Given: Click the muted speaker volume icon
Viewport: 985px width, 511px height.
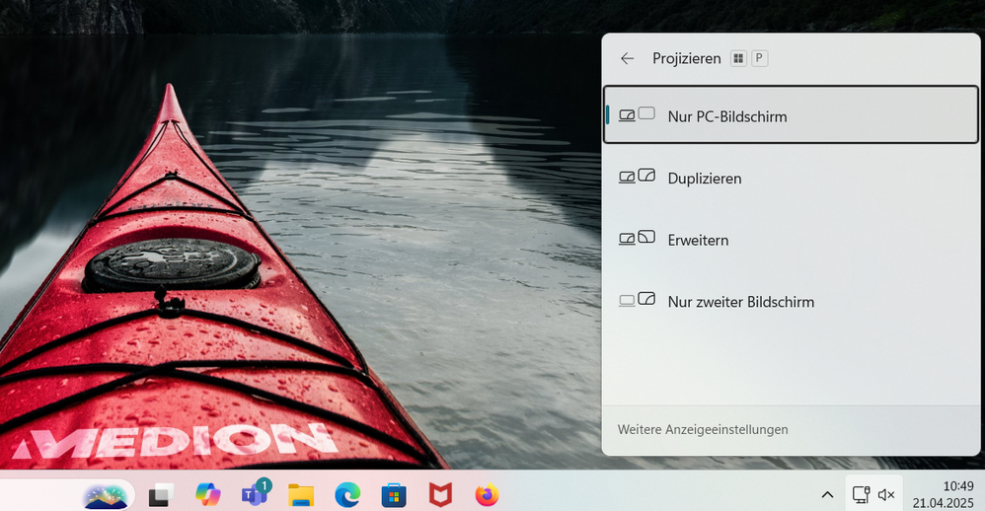Looking at the screenshot, I should tap(886, 494).
